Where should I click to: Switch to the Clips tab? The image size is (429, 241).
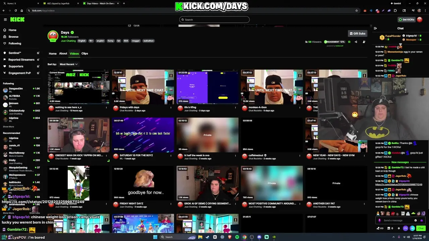coord(84,54)
